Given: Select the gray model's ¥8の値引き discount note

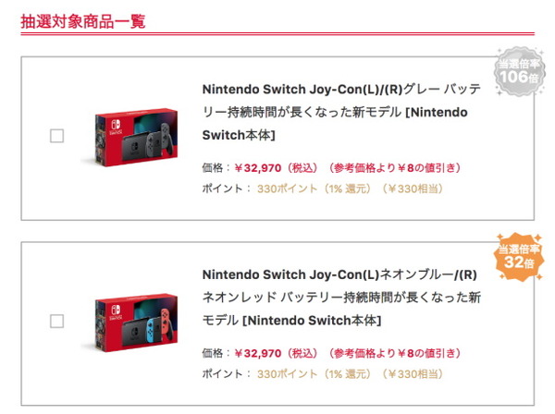Looking at the screenshot, I should pyautogui.click(x=394, y=168).
